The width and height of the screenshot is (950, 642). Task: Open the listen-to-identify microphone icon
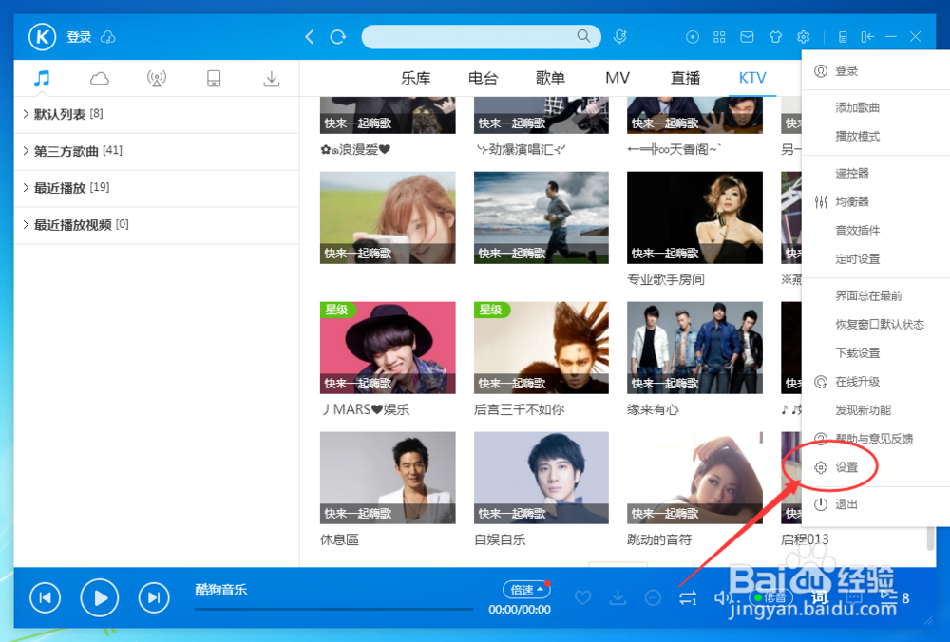[x=619, y=37]
